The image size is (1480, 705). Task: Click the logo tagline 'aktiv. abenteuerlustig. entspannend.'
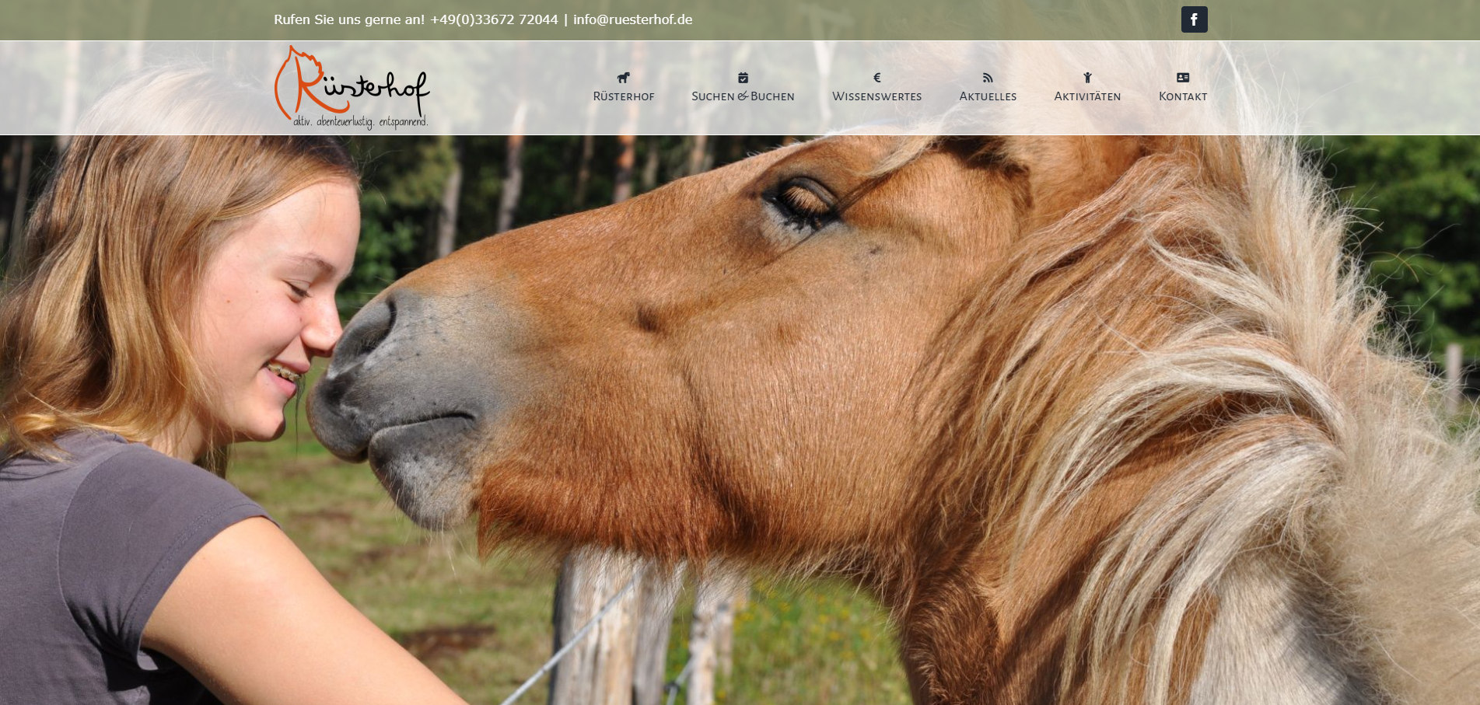coord(360,122)
